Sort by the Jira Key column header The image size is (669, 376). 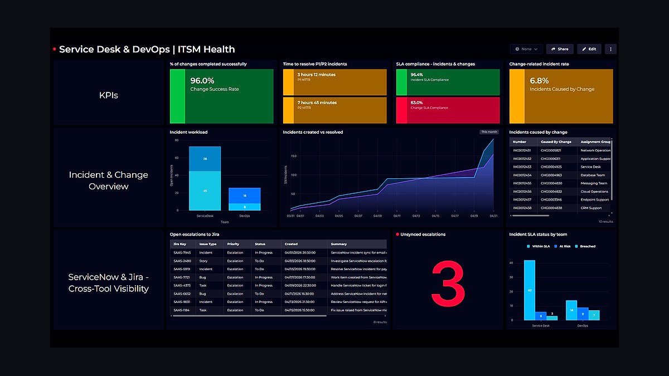tap(182, 244)
